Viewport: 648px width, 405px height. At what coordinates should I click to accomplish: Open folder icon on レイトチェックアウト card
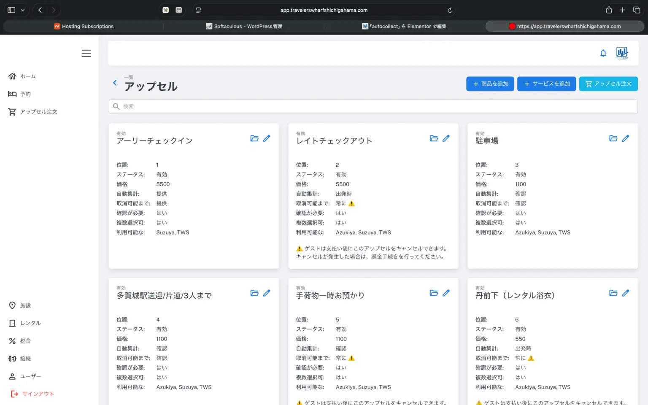[x=433, y=138]
